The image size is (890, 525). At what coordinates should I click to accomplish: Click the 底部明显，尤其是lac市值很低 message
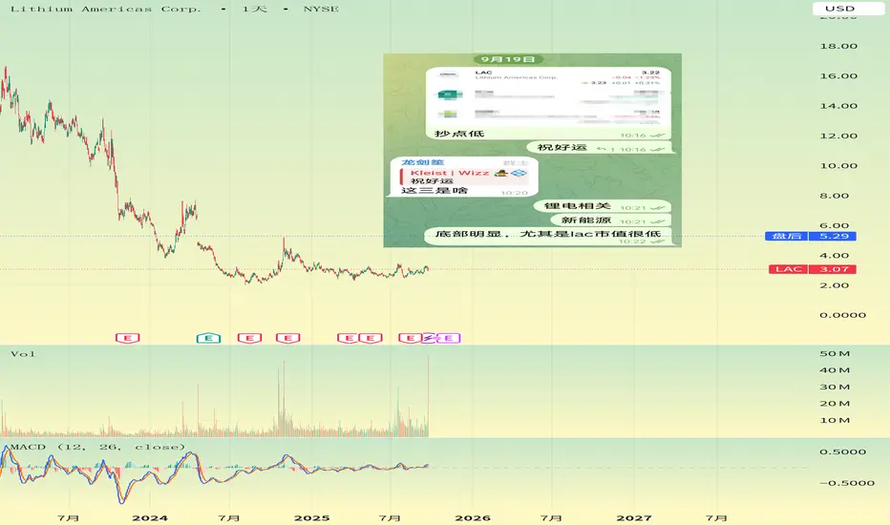(548, 234)
